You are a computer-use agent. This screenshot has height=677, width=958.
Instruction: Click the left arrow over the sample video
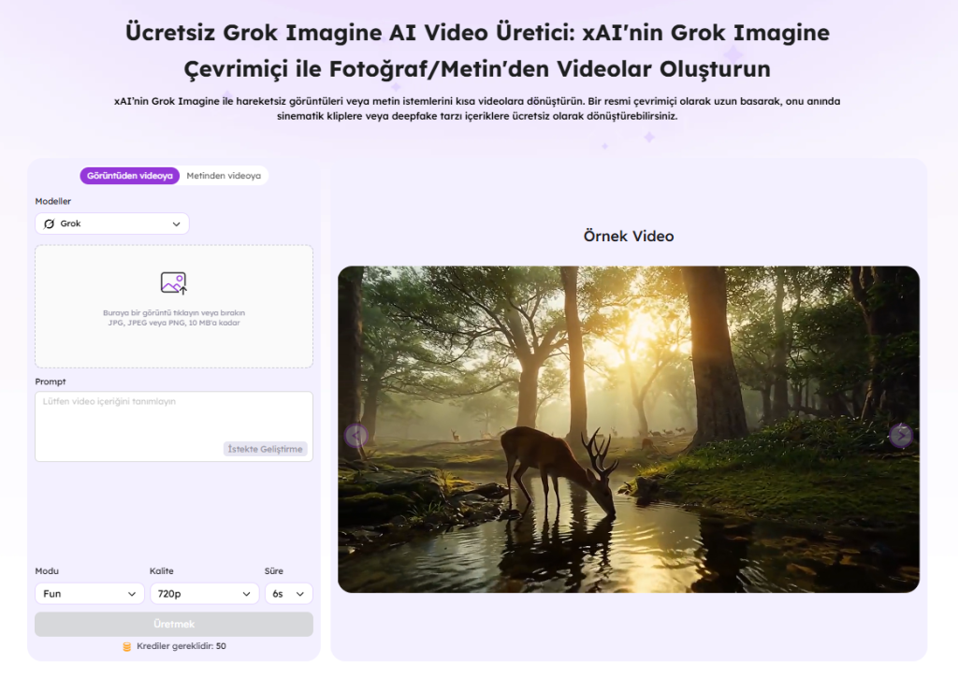click(x=356, y=436)
